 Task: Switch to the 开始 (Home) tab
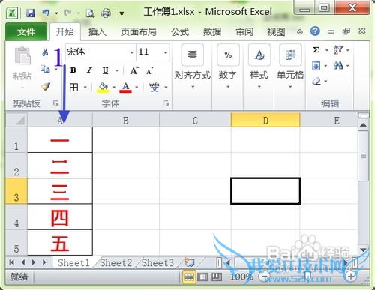[x=65, y=32]
